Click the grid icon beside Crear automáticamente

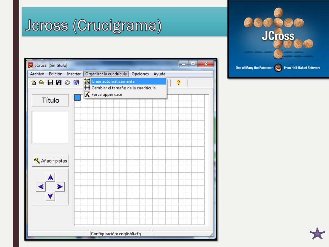87,81
